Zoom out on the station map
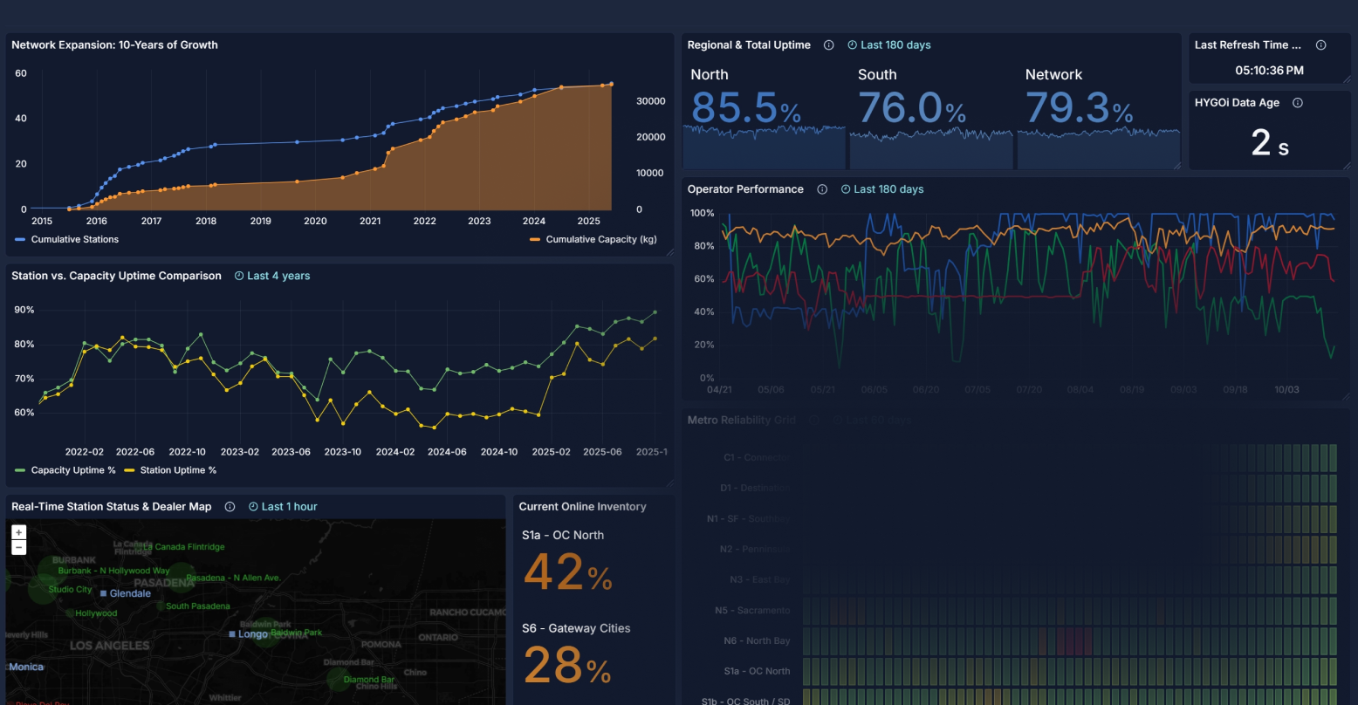 pyautogui.click(x=19, y=548)
